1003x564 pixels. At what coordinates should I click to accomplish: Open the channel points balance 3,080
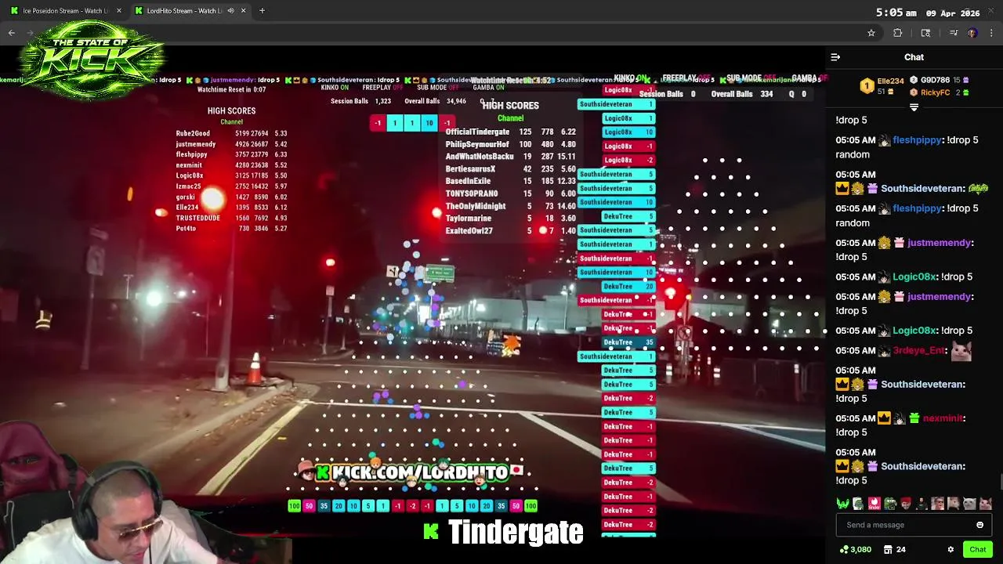[855, 550]
